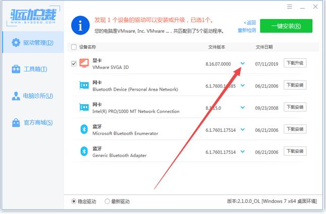The height and width of the screenshot is (214, 326).
Task: Click the green 一键安装(R) button
Action: click(286, 26)
